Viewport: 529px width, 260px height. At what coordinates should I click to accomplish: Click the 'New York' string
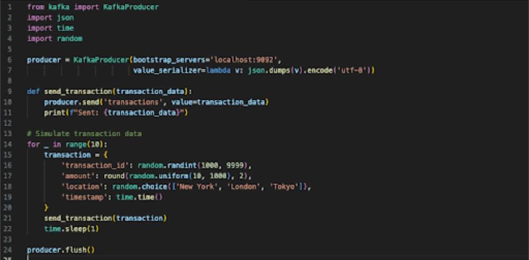pyautogui.click(x=197, y=187)
